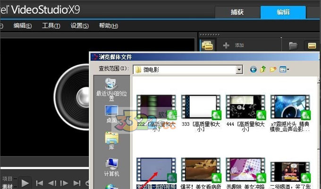The width and height of the screenshot is (321, 189).
Task: Click the preview scrubber bar under the player
Action: [x=45, y=168]
